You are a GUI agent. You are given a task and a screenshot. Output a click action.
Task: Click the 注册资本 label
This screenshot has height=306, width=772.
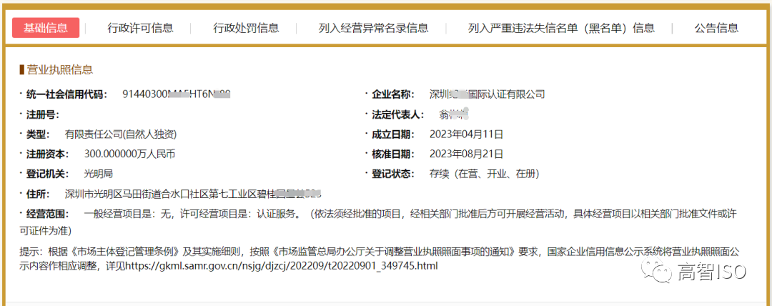pos(46,154)
